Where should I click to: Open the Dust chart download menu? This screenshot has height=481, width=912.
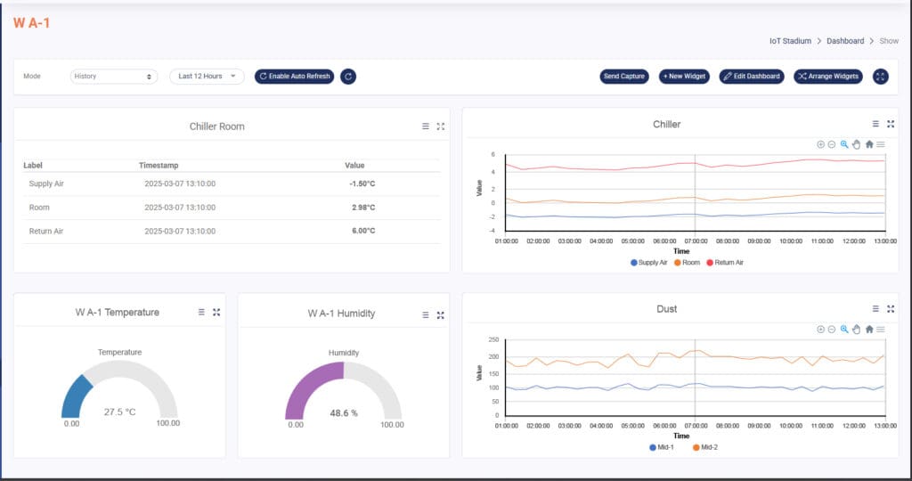point(881,330)
